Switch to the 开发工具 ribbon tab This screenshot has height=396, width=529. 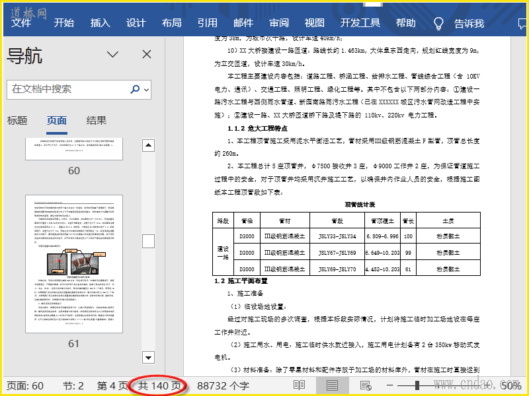[x=360, y=23]
